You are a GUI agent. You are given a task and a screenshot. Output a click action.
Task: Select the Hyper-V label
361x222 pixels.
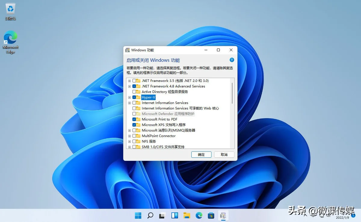148,97
